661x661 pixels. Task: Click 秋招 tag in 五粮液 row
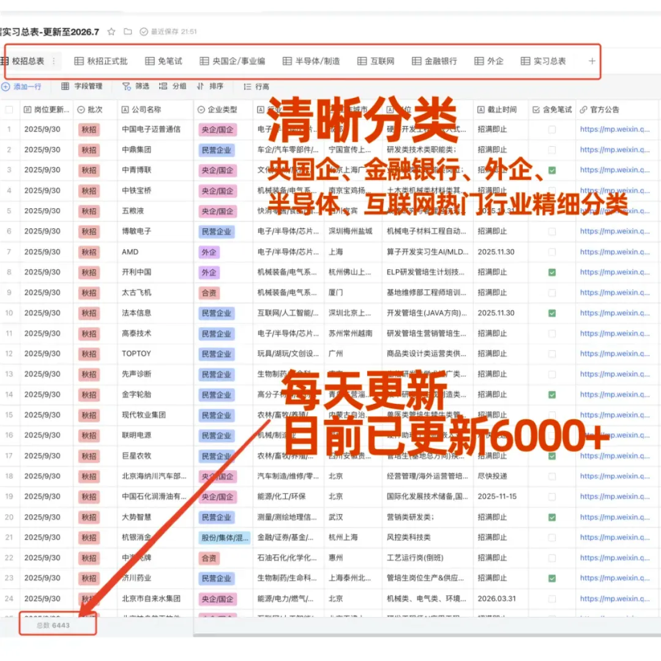pos(89,211)
